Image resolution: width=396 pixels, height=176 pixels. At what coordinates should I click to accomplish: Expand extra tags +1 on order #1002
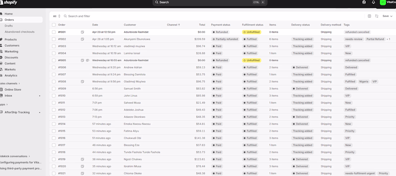[x=388, y=39]
